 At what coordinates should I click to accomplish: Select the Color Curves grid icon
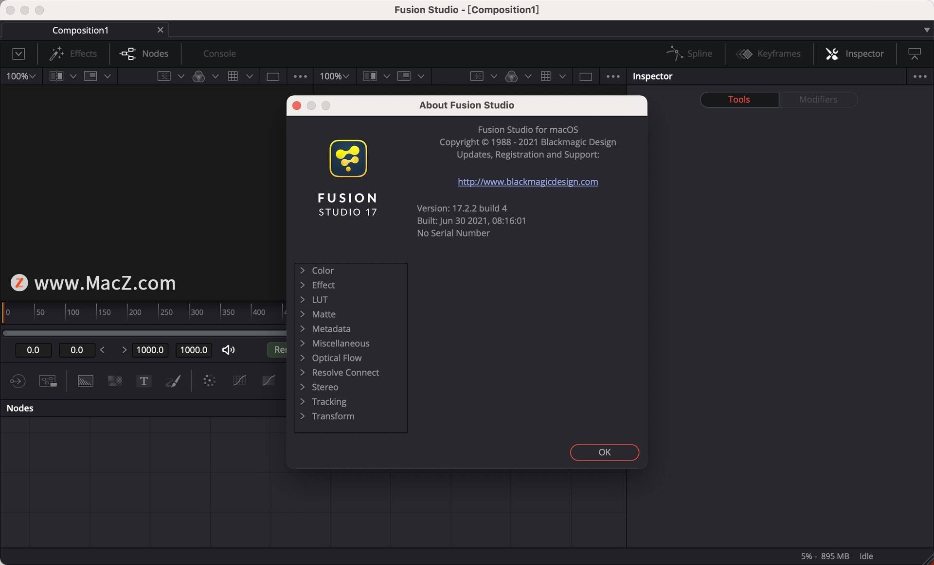coord(239,381)
